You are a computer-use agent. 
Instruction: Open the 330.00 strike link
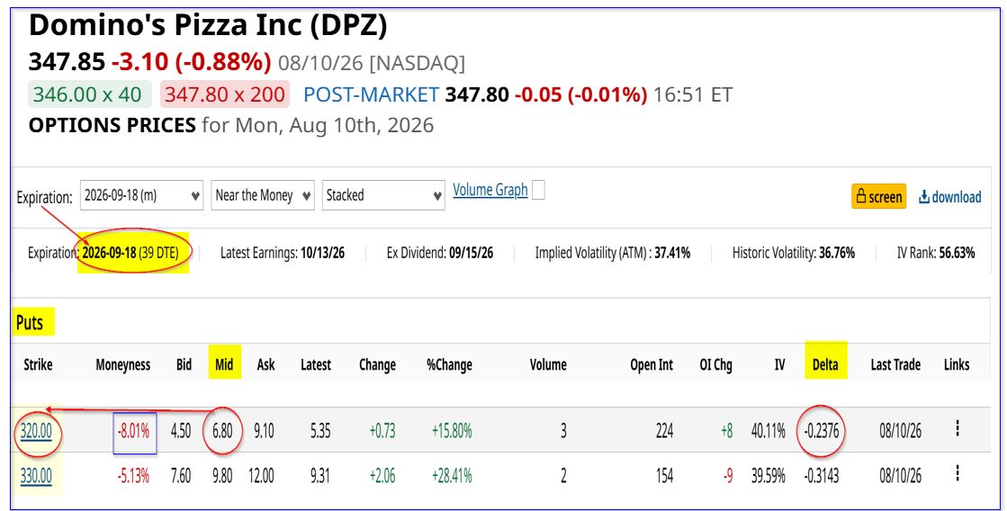(36, 476)
